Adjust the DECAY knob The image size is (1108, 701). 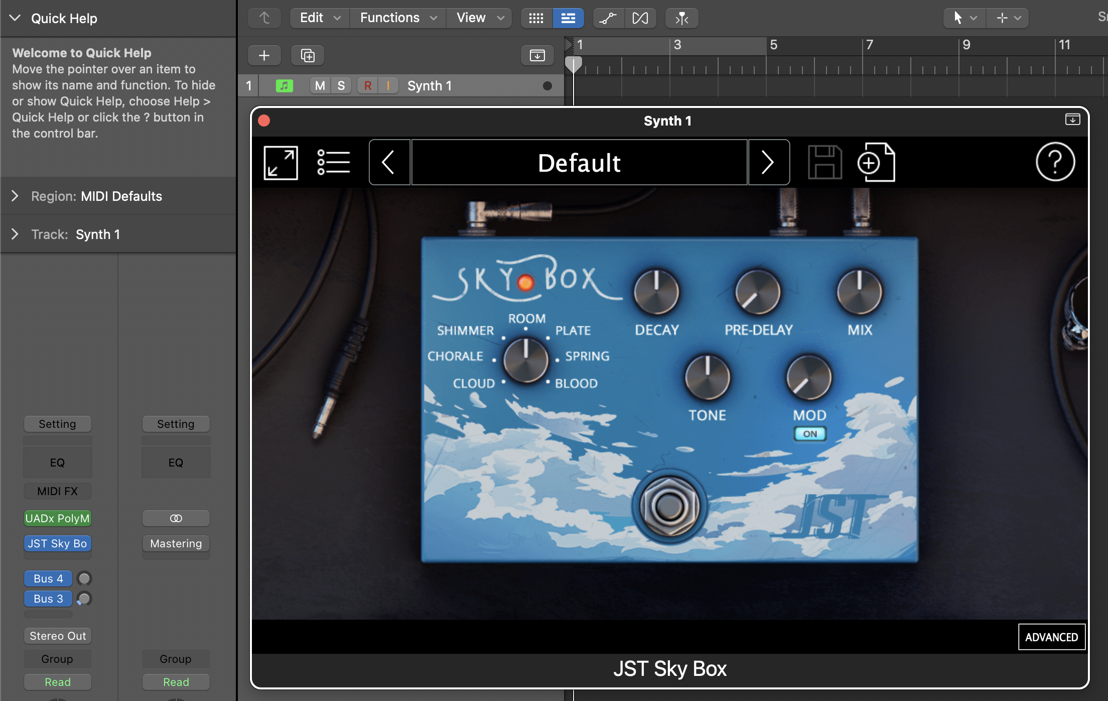pyautogui.click(x=656, y=292)
